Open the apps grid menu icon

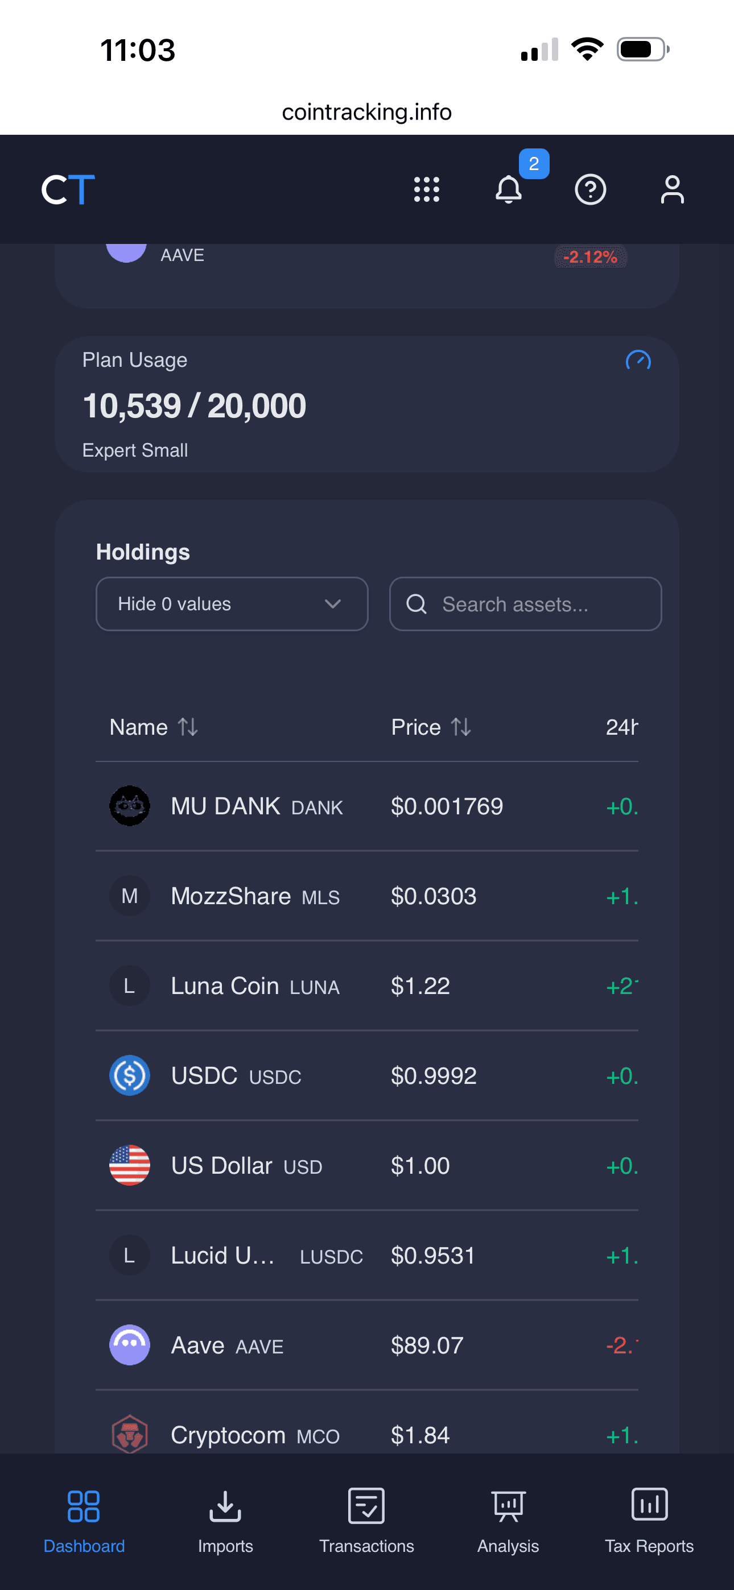click(426, 189)
